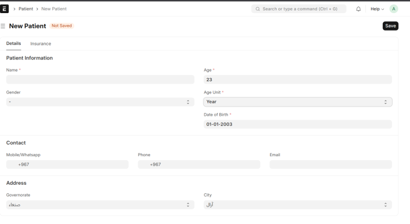
Task: Click the Mobile/Whatsapp number field
Action: (71, 164)
